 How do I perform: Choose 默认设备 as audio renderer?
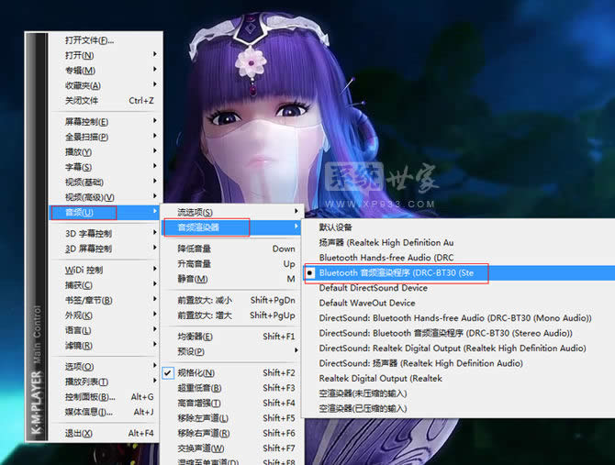pos(335,227)
